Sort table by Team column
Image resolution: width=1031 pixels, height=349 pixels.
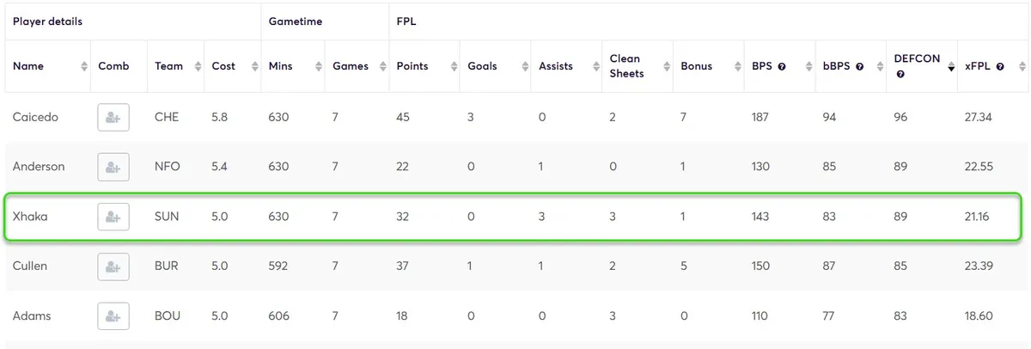168,66
